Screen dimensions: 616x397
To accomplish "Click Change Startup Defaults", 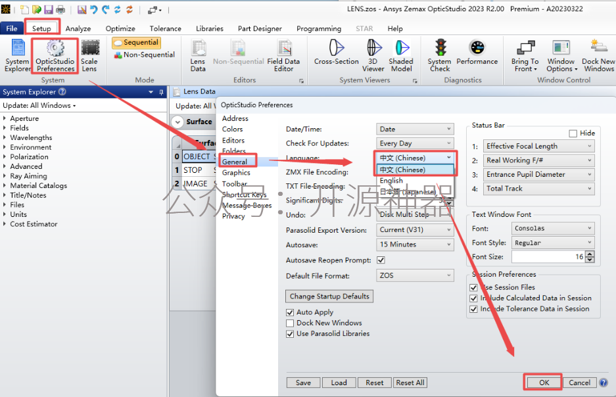I will point(329,296).
